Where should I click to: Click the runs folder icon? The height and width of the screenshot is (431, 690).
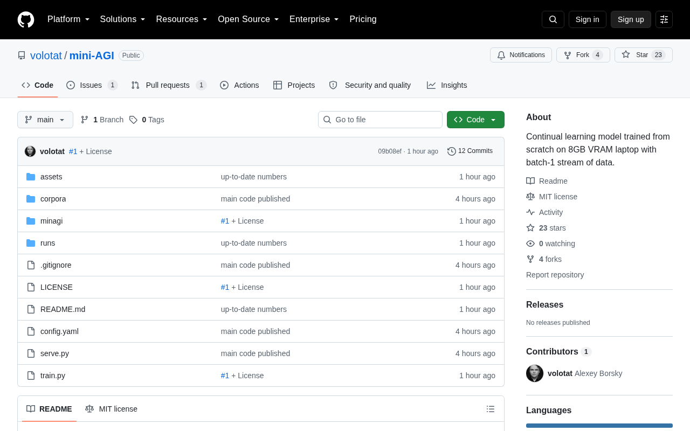pos(31,243)
